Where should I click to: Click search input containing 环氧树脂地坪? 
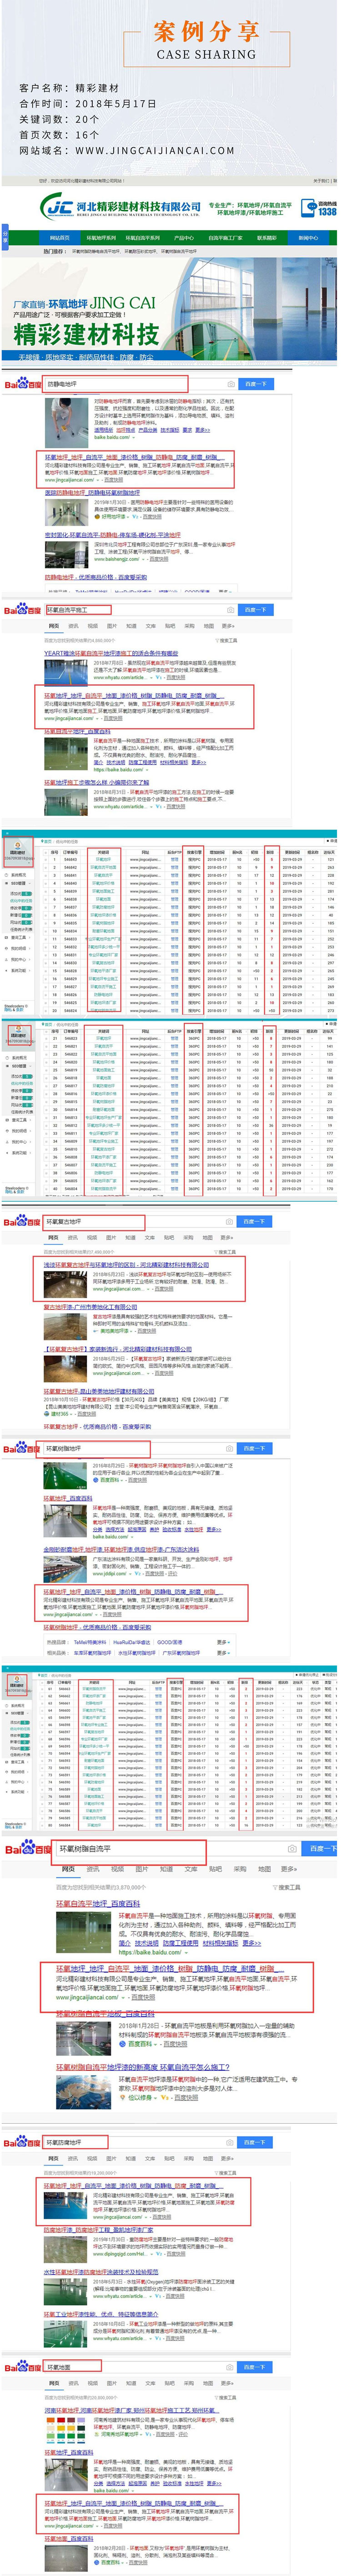coord(140,1448)
